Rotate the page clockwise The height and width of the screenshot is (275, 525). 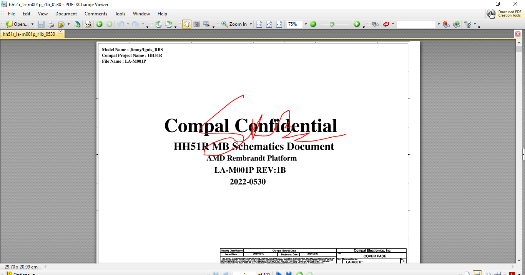click(169, 24)
